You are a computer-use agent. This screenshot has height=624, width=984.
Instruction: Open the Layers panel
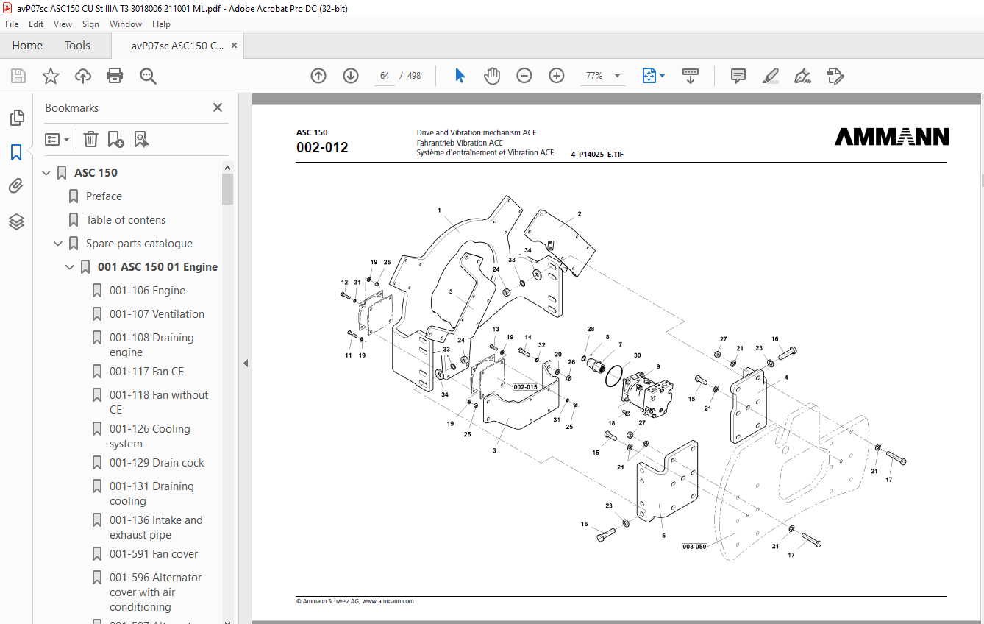[x=16, y=221]
